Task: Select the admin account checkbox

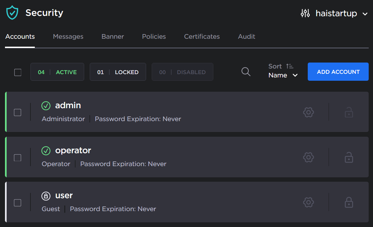Action: (x=18, y=113)
